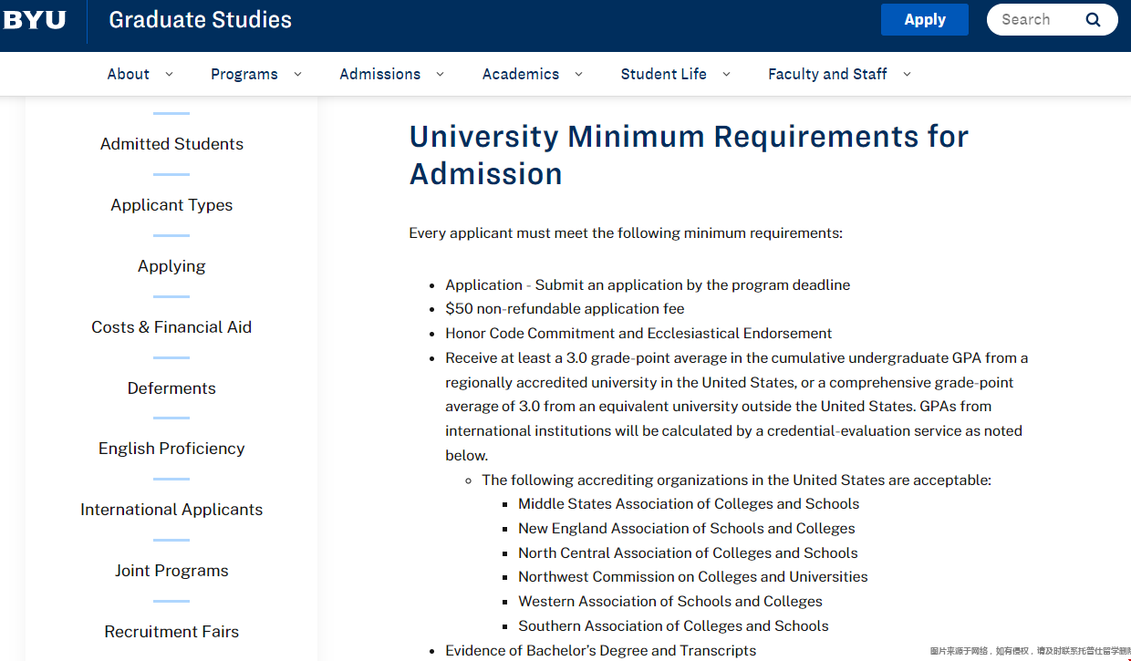Viewport: 1131px width, 661px height.
Task: Click 'New England Association of Schools and Colleges'
Action: 687,529
